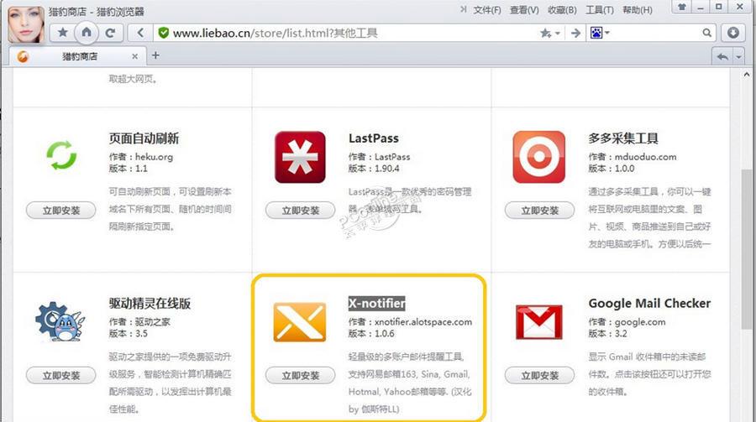Screen dimensions: 756x422
Task: Click the author text mduoduo.com
Action: [x=646, y=157]
